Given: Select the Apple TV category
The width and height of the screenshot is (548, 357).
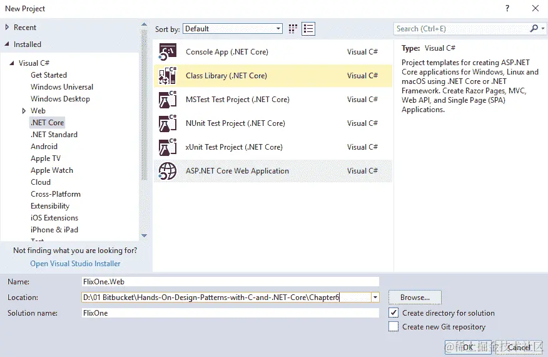Looking at the screenshot, I should 46,158.
